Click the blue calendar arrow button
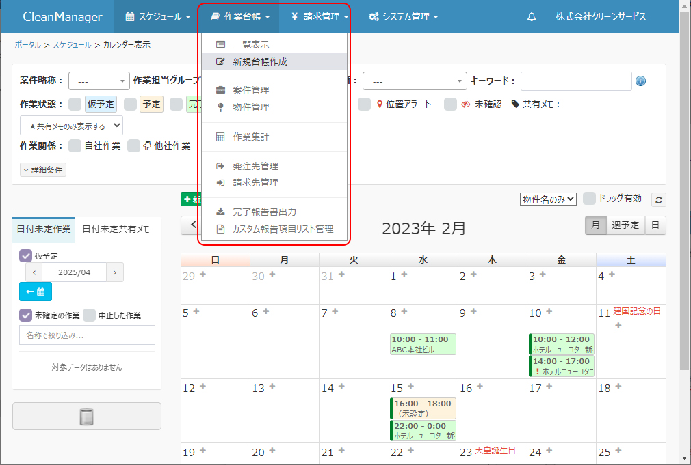Viewport: 691px width, 465px height. [x=35, y=292]
